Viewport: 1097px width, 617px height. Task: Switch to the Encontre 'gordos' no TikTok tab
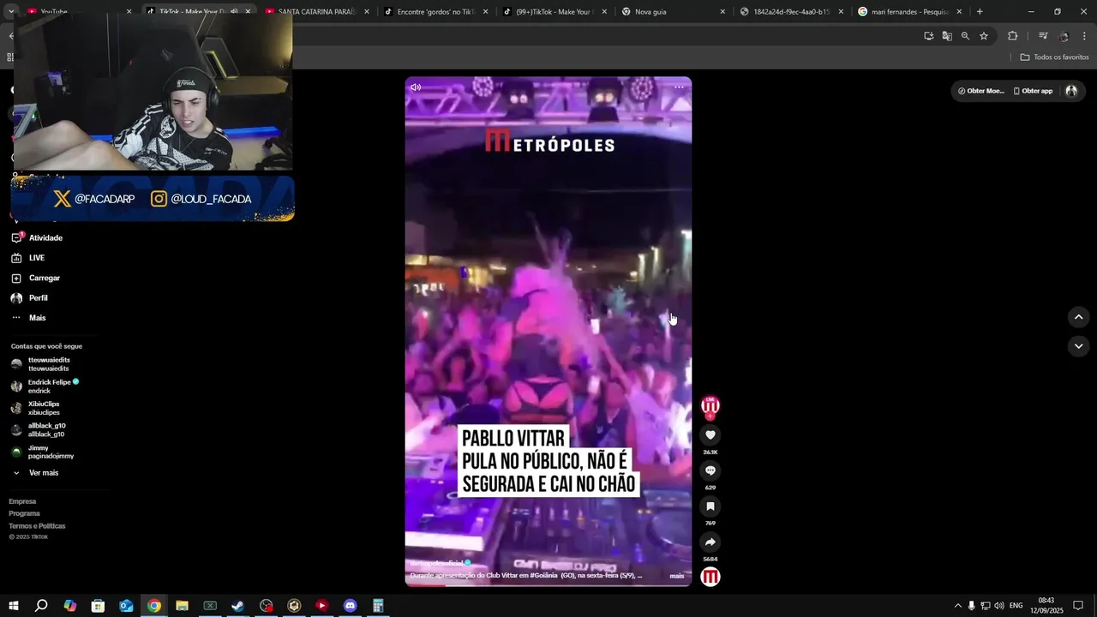pyautogui.click(x=436, y=11)
